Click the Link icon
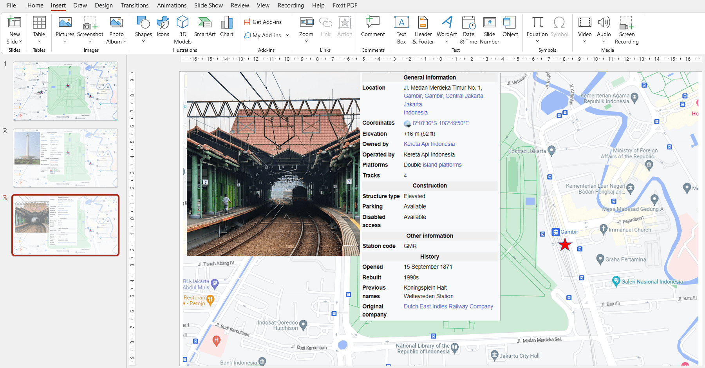This screenshot has width=705, height=368. coord(325,23)
